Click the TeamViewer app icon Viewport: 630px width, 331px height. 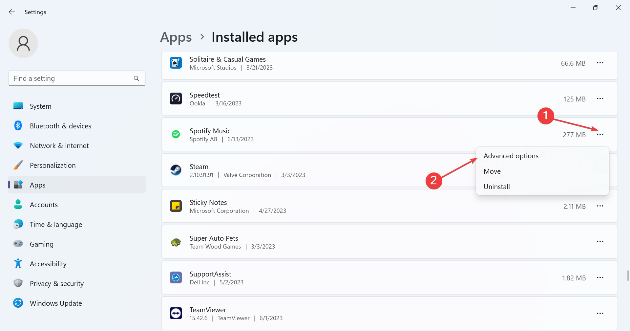[176, 313]
